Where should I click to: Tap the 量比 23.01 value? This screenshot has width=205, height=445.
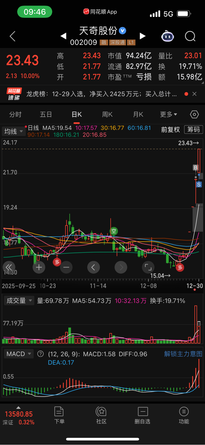(193, 56)
